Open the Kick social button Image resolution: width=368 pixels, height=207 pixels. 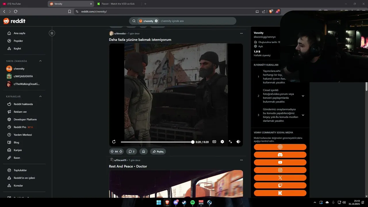280,193
